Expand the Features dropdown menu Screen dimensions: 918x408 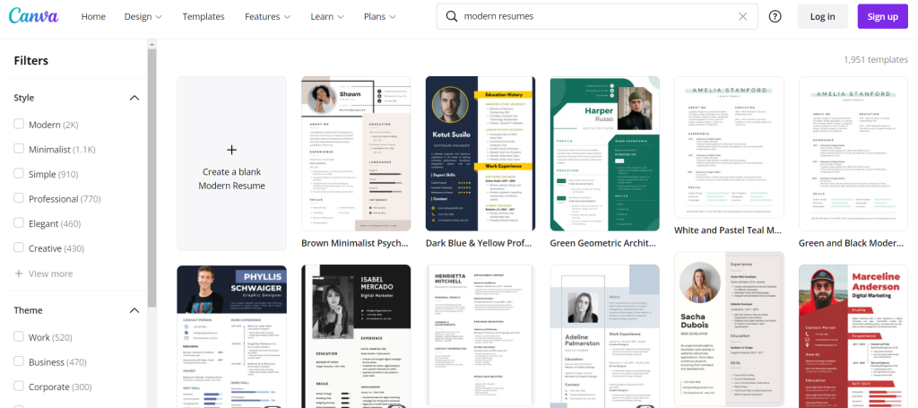point(268,16)
